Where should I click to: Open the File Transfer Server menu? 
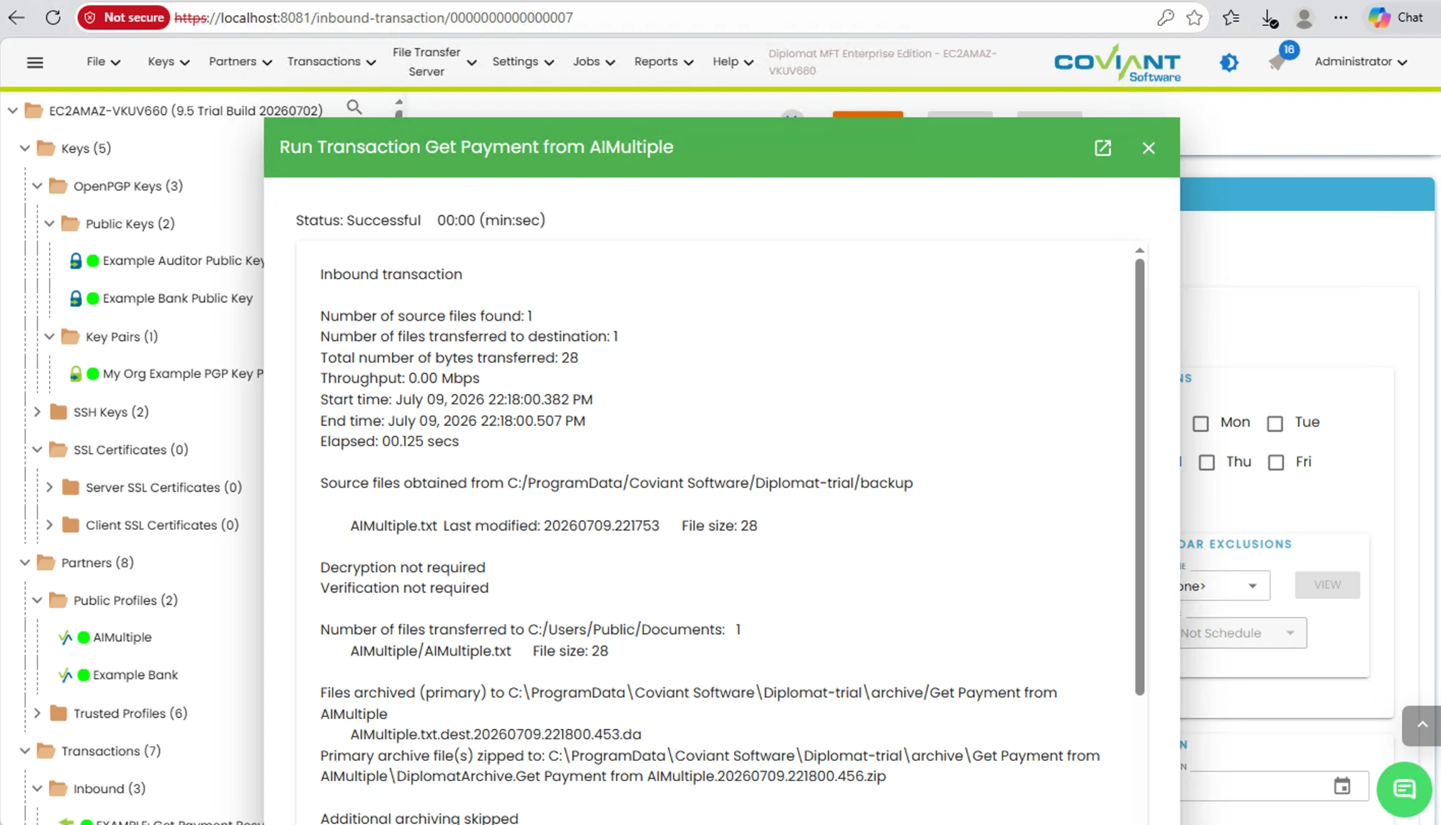(434, 62)
